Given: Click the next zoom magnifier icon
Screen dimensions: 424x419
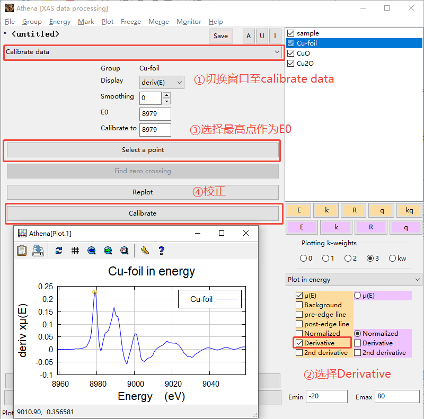Looking at the screenshot, I should (108, 251).
